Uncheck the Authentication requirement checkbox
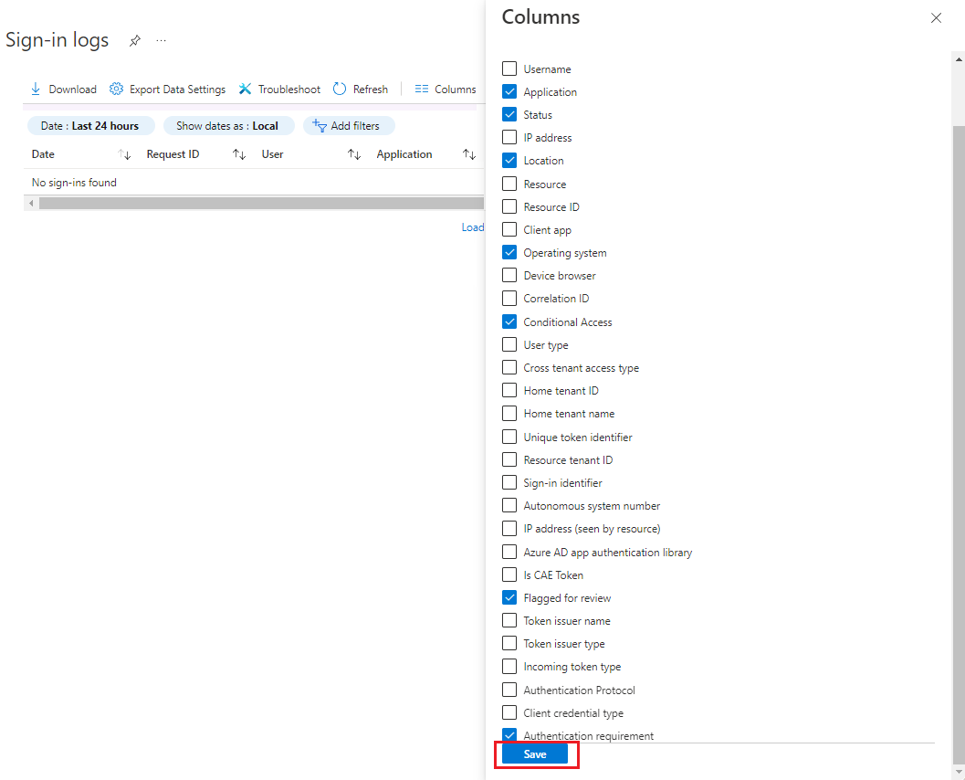The height and width of the screenshot is (780, 965). click(x=509, y=735)
